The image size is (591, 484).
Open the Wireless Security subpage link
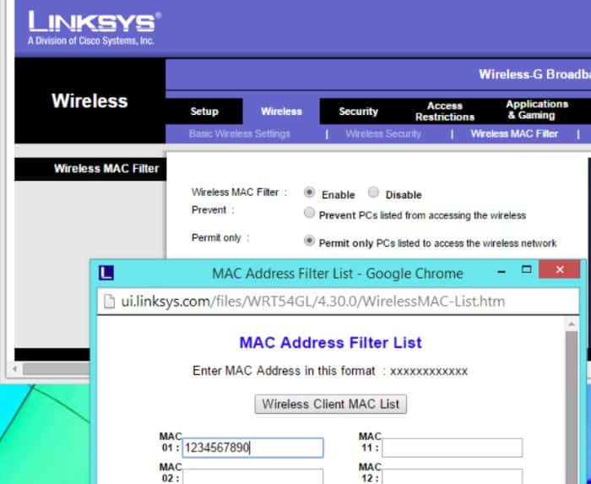pos(383,133)
